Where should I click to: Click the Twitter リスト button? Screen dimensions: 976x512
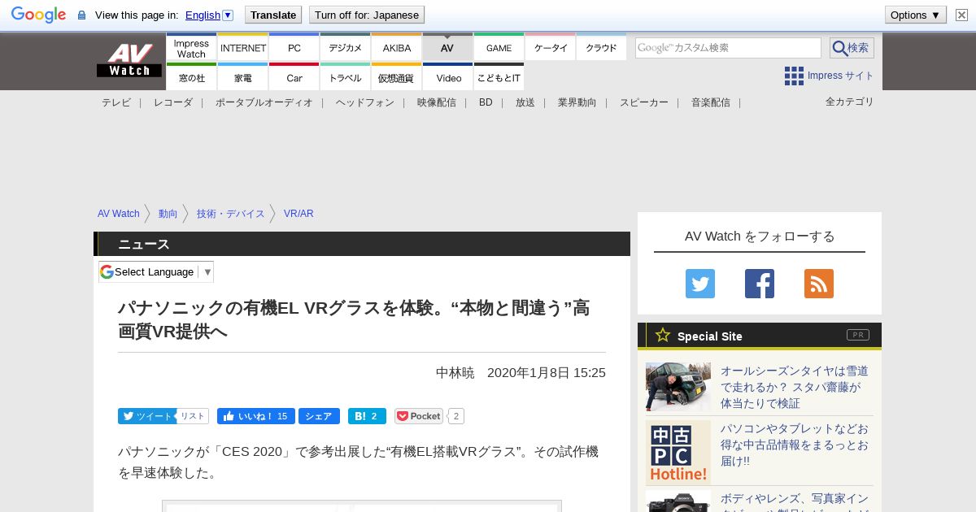tap(193, 416)
